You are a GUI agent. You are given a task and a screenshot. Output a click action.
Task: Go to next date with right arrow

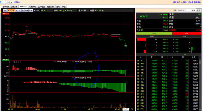tap(195, 10)
